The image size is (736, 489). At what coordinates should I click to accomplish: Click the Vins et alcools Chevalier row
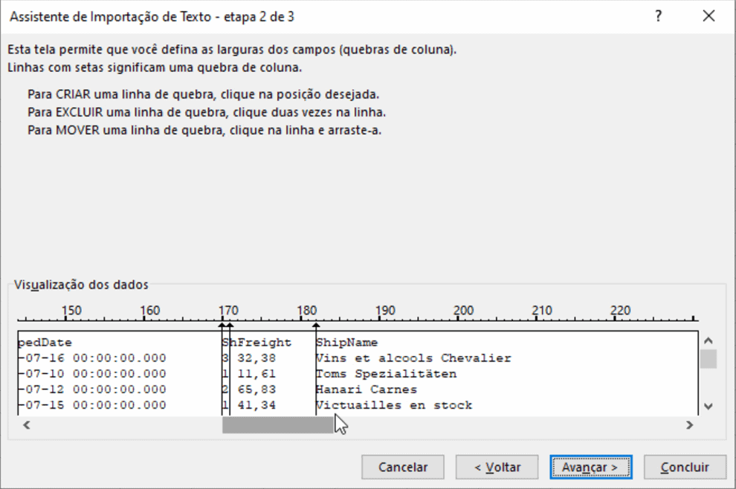point(394,357)
